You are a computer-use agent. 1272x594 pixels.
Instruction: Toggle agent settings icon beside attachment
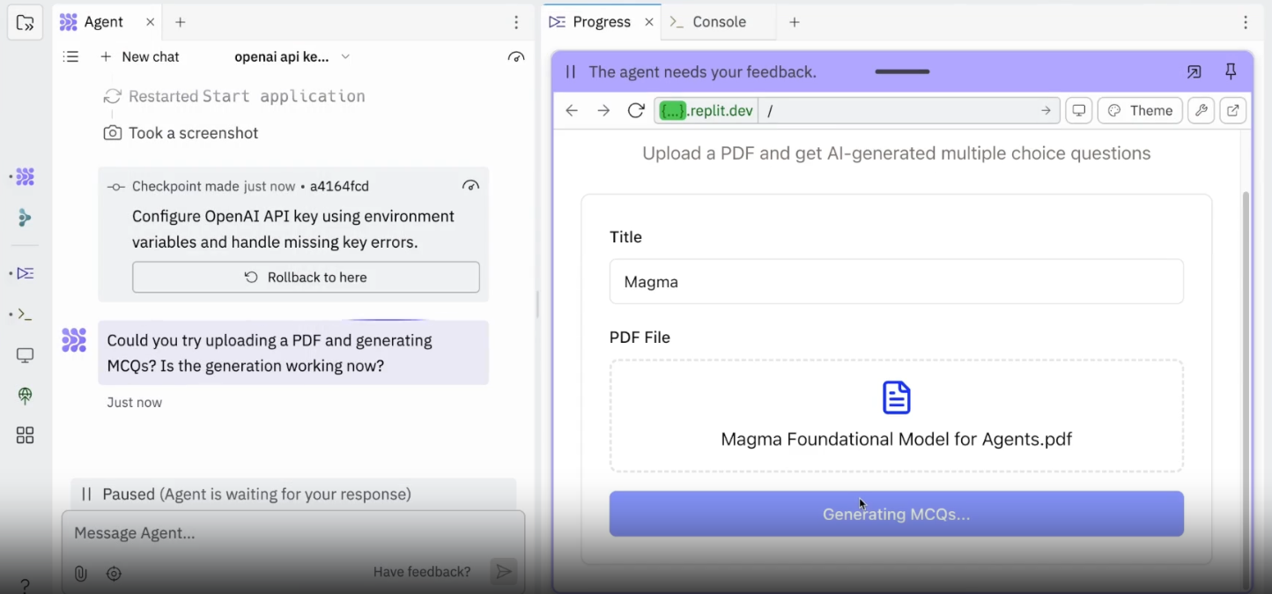[x=114, y=574]
